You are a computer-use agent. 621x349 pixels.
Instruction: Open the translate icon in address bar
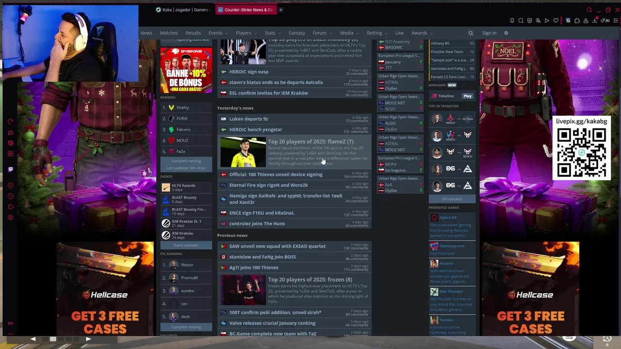(x=538, y=20)
